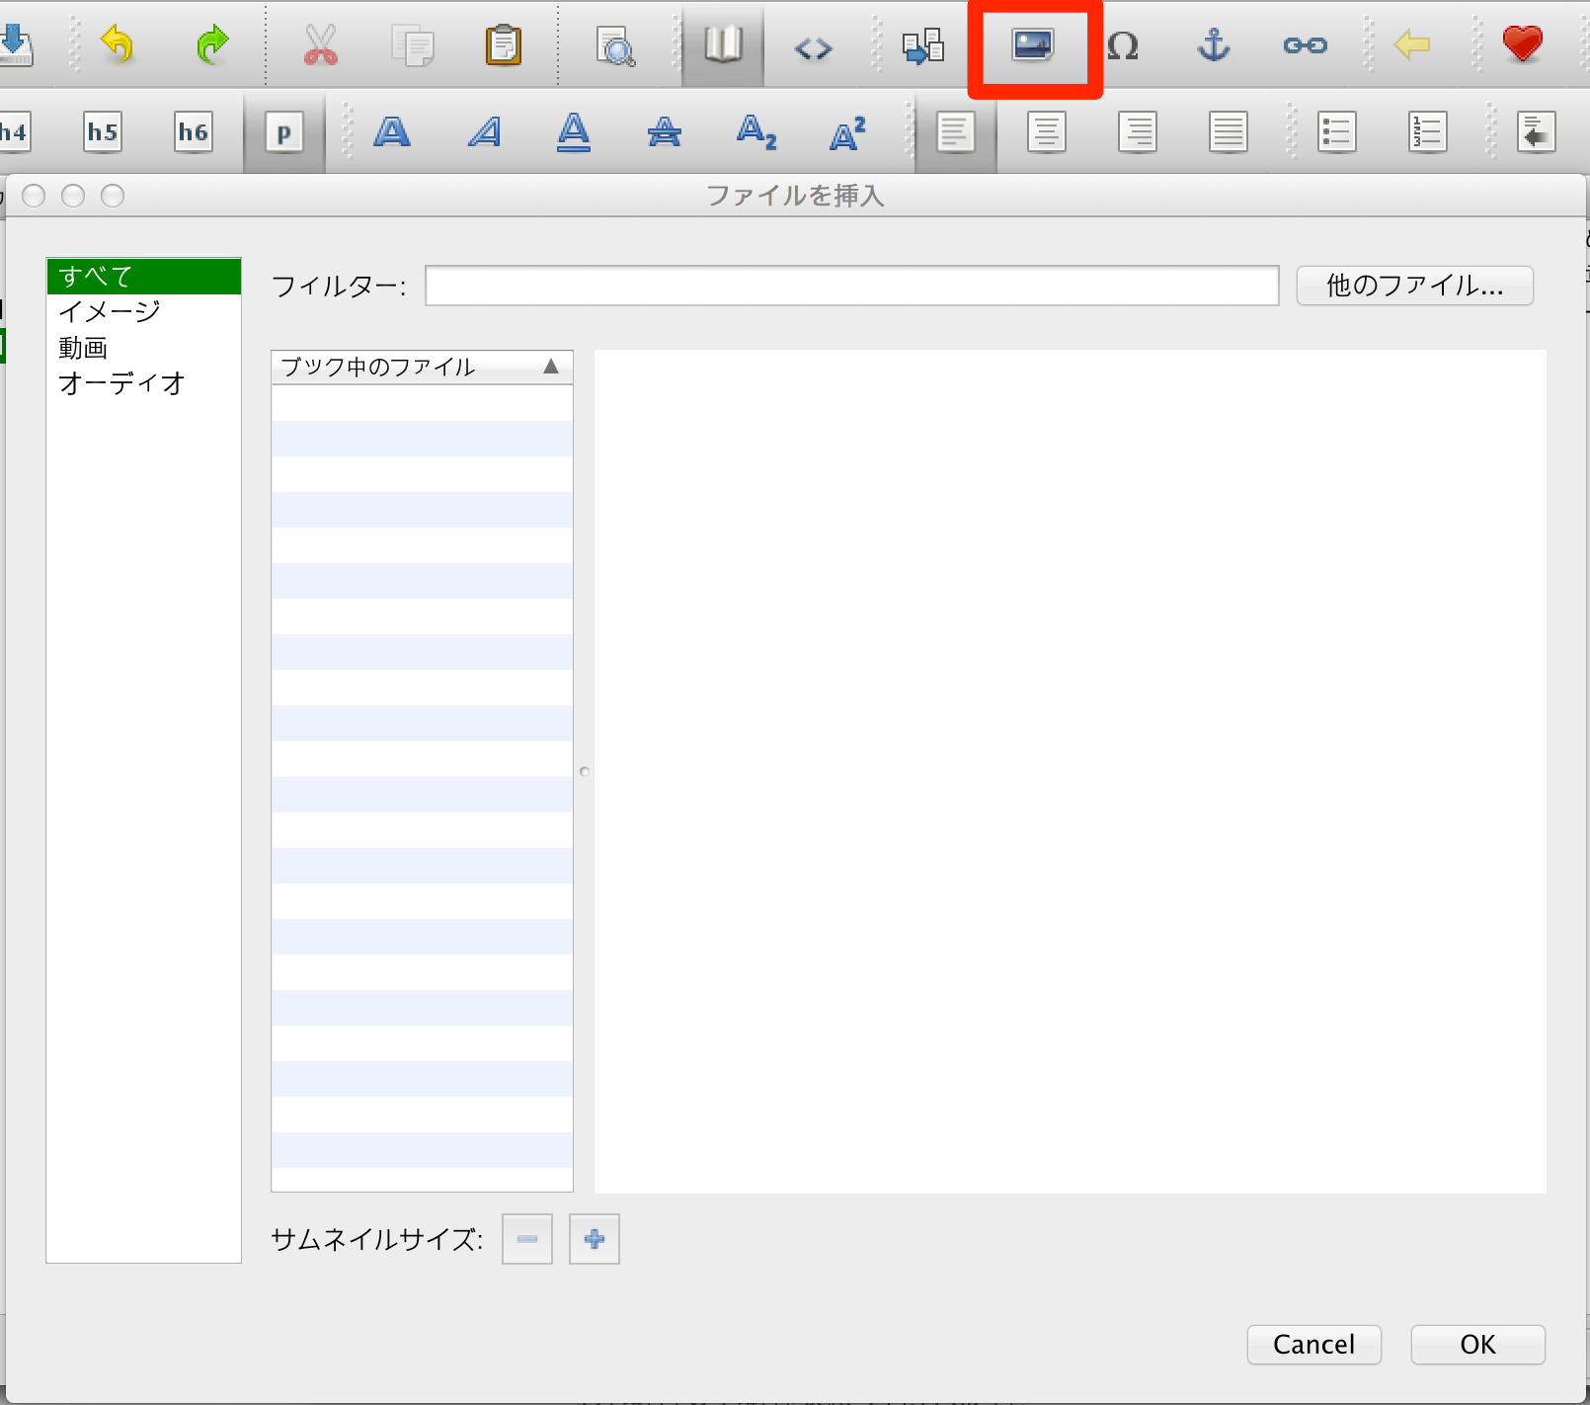1590x1405 pixels.
Task: Increase thumbnail size with plus button
Action: pyautogui.click(x=595, y=1239)
